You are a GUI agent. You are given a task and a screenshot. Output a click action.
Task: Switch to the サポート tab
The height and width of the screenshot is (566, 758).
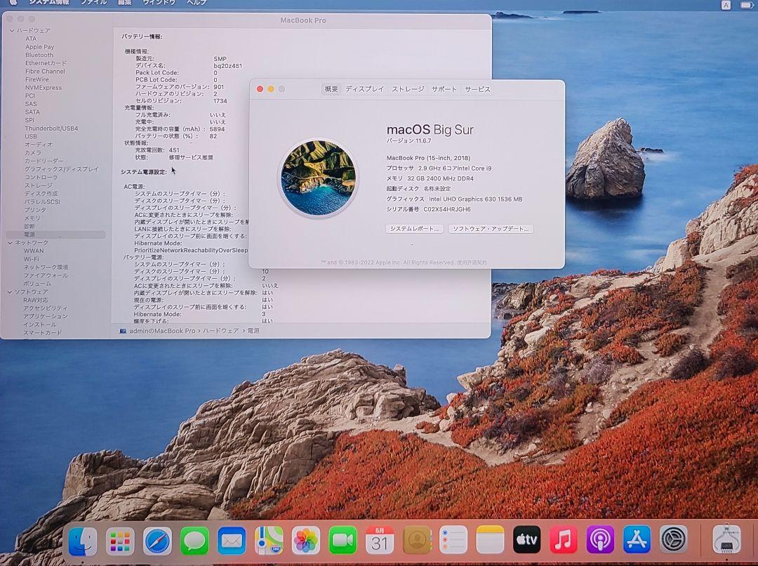tap(444, 89)
